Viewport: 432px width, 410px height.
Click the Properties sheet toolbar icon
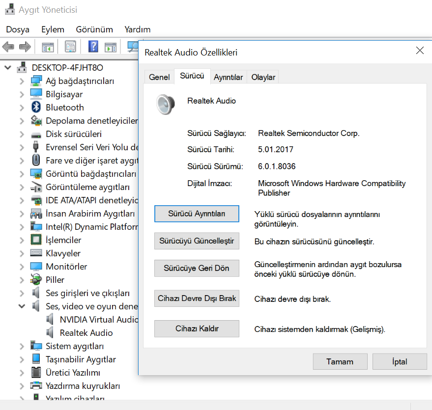[71, 47]
